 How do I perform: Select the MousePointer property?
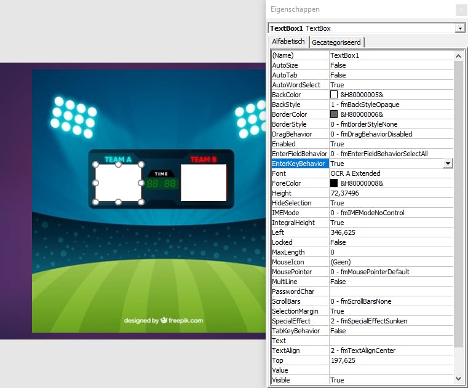(x=300, y=272)
